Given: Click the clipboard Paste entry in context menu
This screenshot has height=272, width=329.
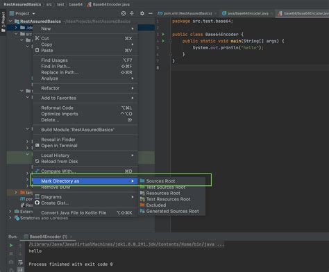Looking at the screenshot, I should (85, 50).
